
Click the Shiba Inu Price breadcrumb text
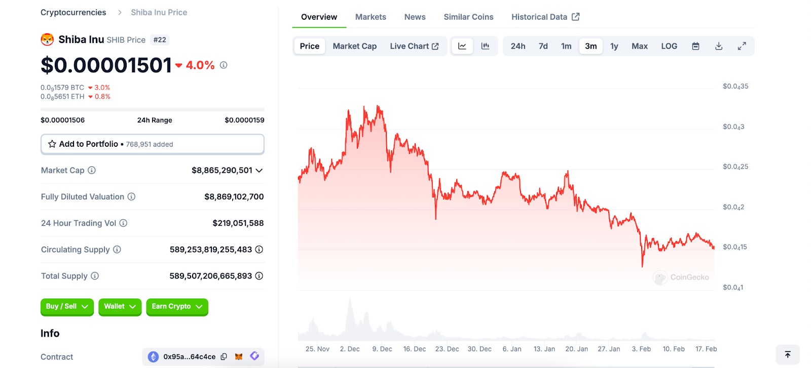[159, 12]
